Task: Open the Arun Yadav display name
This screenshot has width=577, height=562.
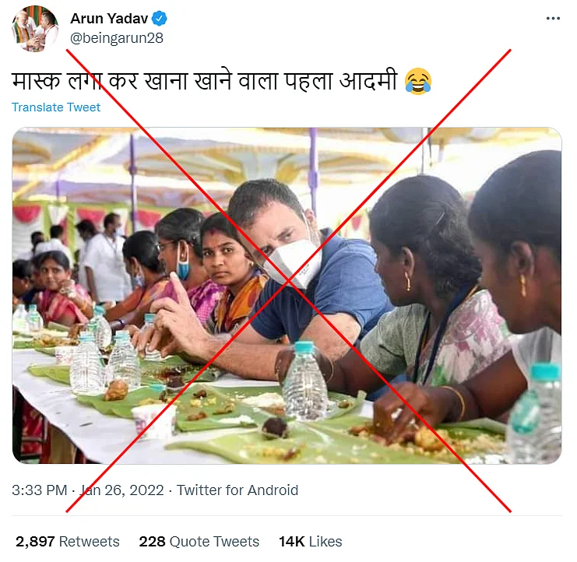Action: click(x=109, y=19)
